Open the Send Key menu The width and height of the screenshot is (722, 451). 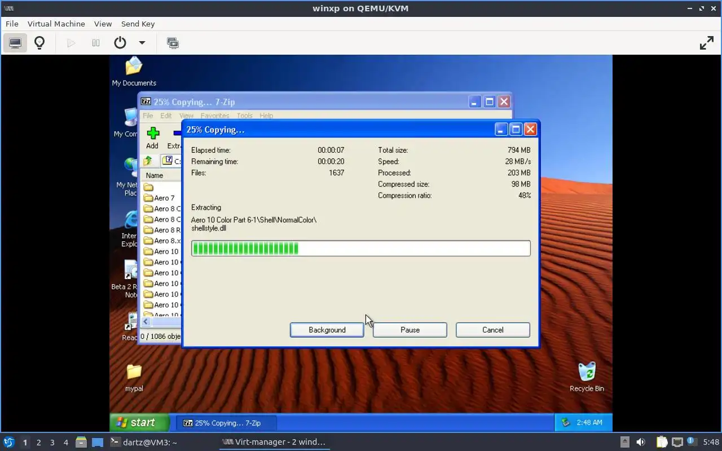(x=138, y=24)
